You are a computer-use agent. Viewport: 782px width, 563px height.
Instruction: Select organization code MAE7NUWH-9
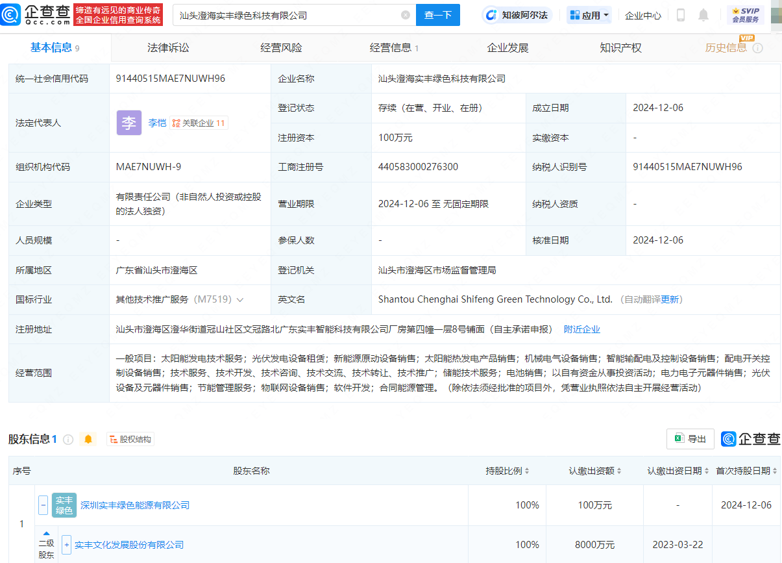click(x=149, y=167)
